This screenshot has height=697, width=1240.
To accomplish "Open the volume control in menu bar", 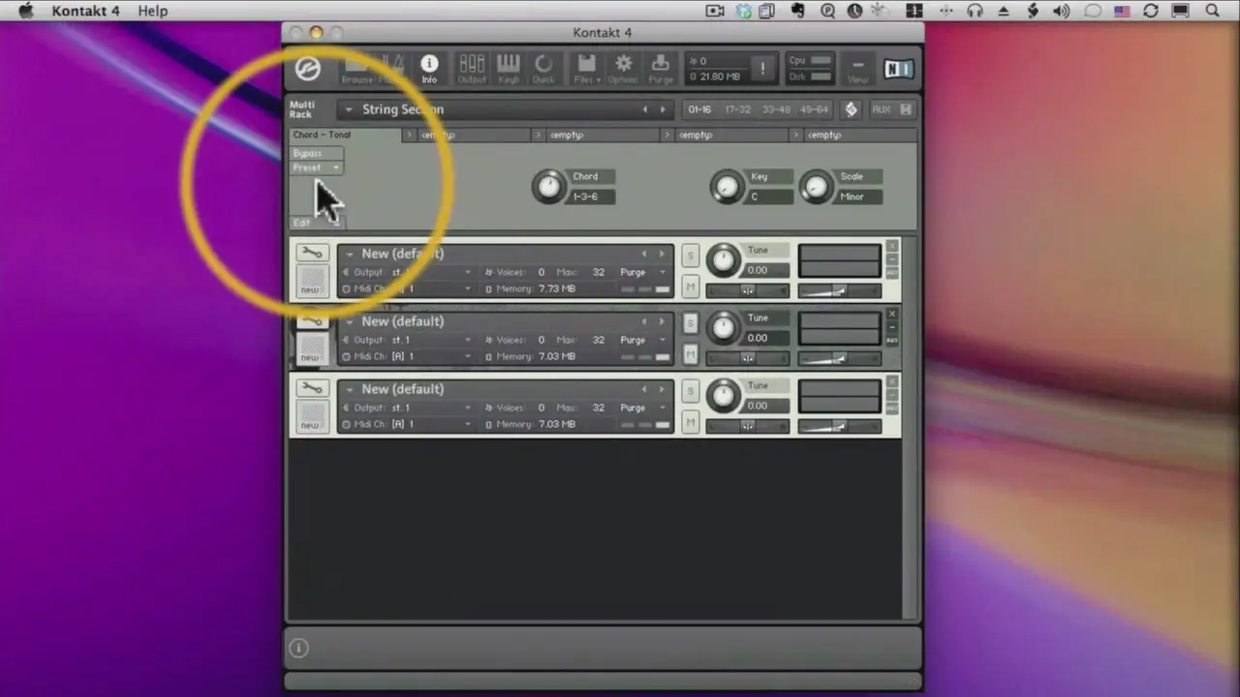I will [1062, 11].
